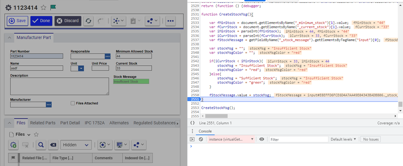Click the green flag icon beside the title
Viewport: 403px width, 166px height.
click(53, 7)
